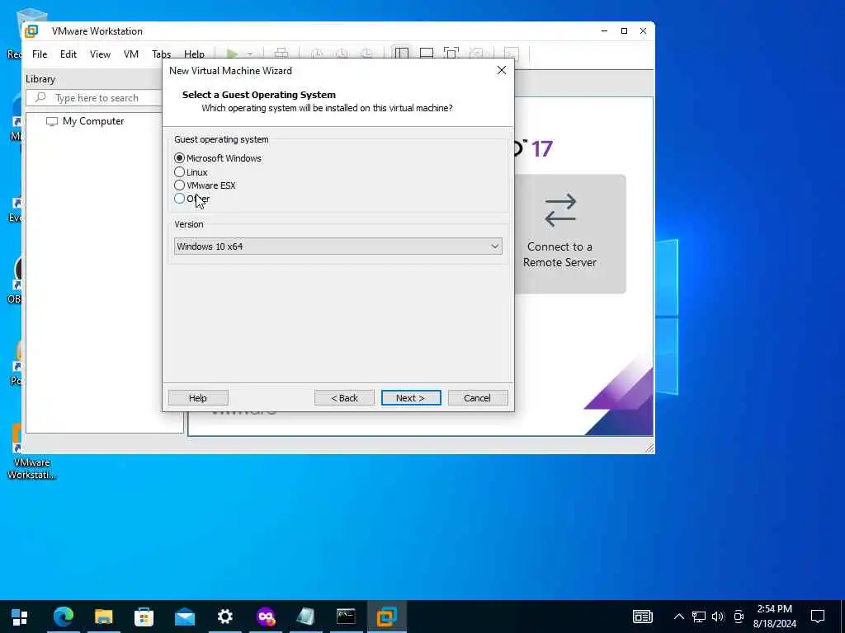Click the Library search field
The width and height of the screenshot is (845, 633).
click(94, 98)
